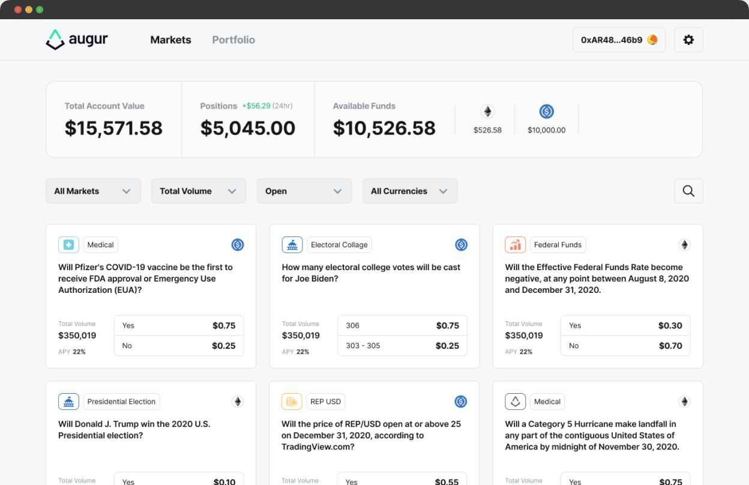This screenshot has width=749, height=485.
Task: Click the search magnifier icon
Action: [x=688, y=191]
